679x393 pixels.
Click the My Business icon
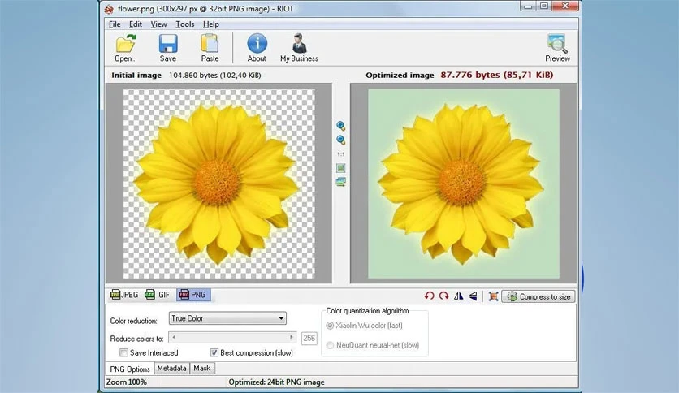[x=299, y=43]
